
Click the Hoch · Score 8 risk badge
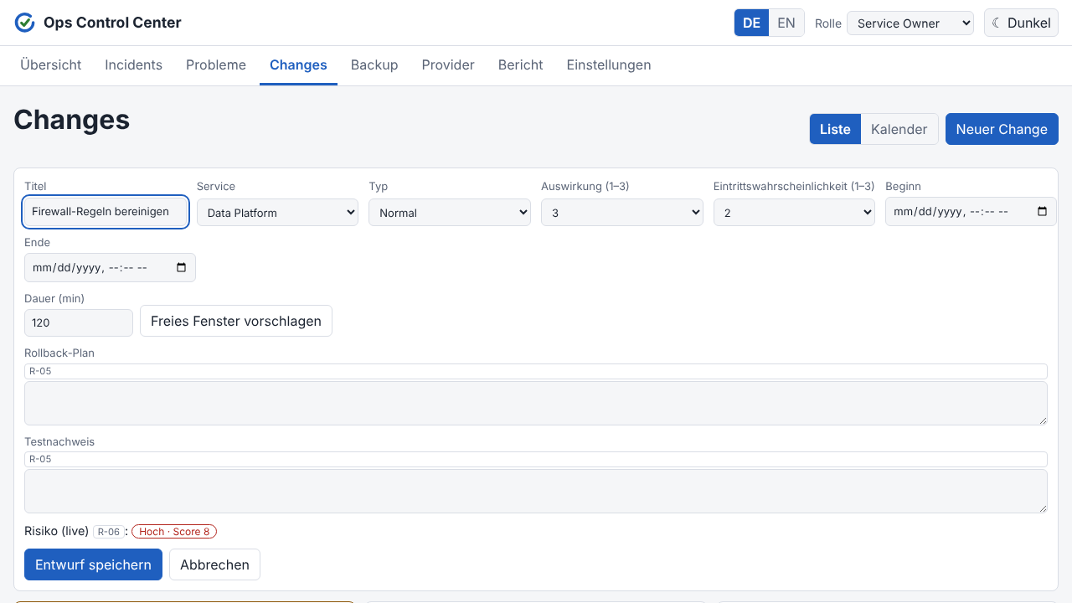pos(174,532)
